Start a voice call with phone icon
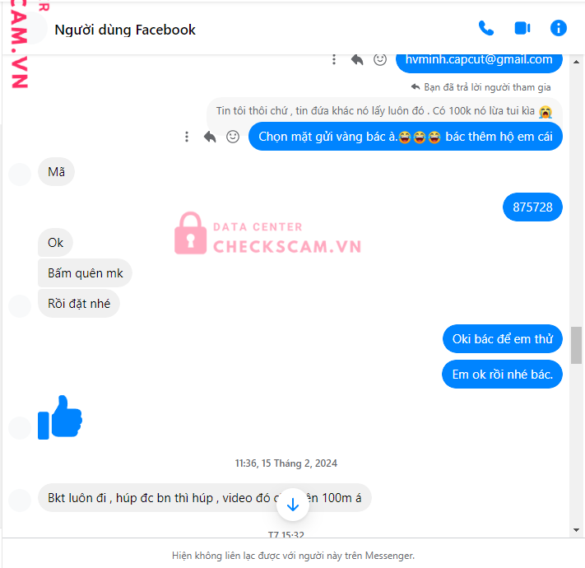The image size is (585, 568). [485, 28]
